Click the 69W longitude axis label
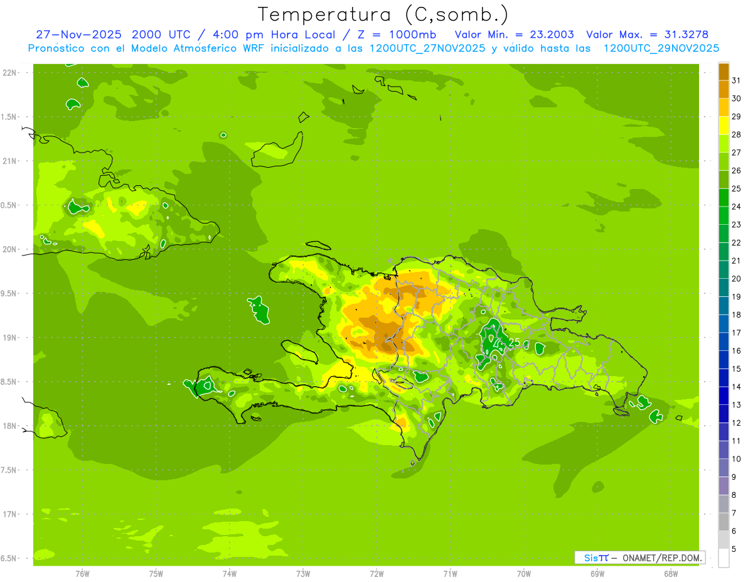 click(x=597, y=573)
